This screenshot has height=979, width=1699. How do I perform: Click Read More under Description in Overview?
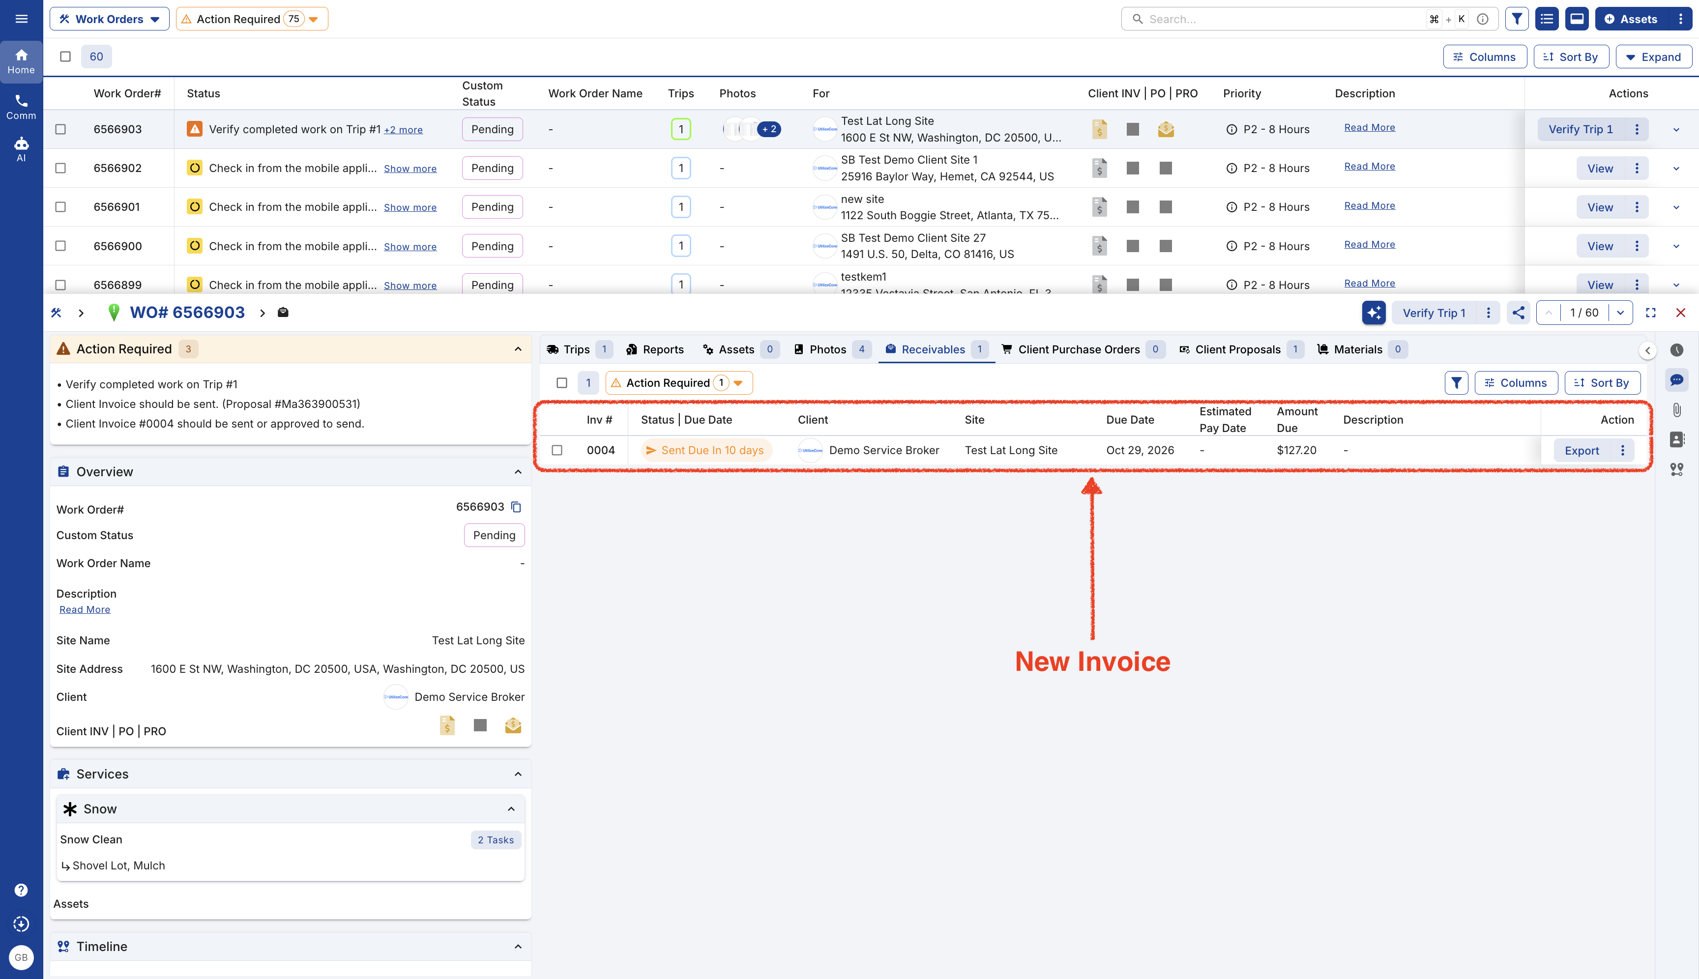[85, 610]
